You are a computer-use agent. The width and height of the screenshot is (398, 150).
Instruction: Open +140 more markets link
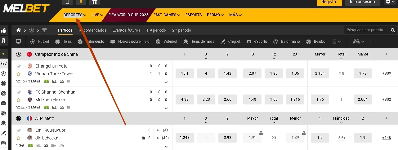click(x=387, y=138)
